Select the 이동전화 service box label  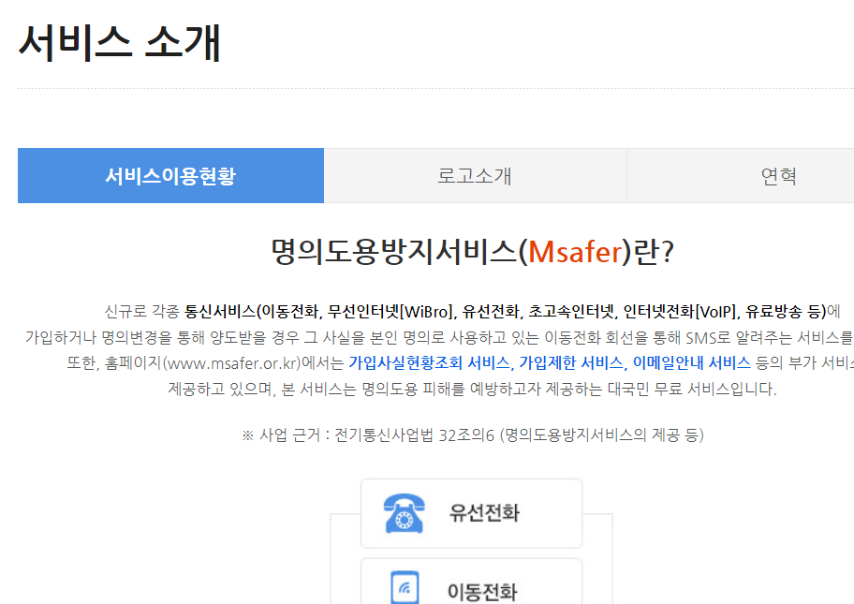pyautogui.click(x=482, y=592)
